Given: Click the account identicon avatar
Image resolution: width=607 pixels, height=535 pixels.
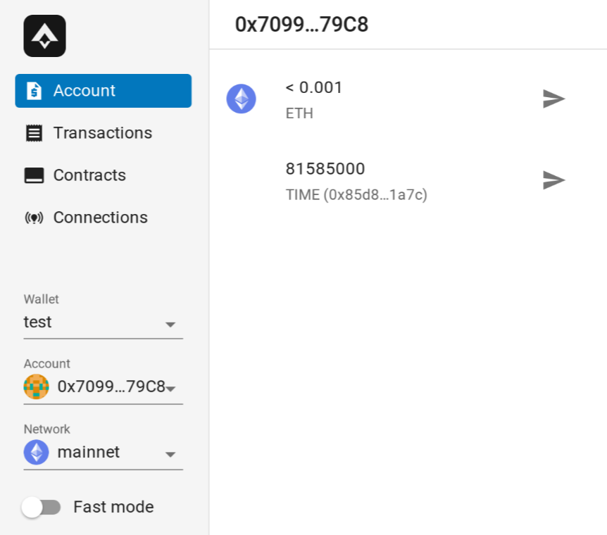Looking at the screenshot, I should point(37,386).
